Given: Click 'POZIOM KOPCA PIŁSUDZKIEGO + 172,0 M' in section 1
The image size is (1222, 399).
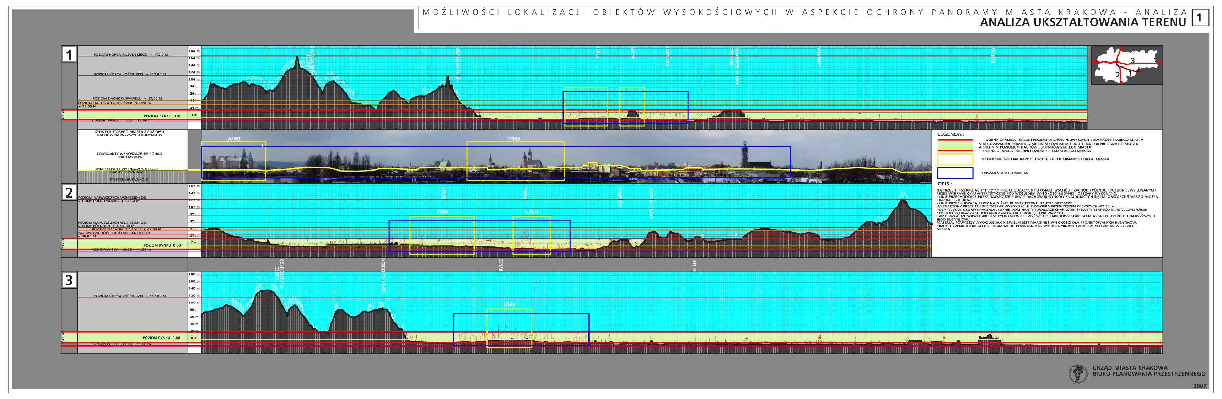Looking at the screenshot, I should coord(130,55).
